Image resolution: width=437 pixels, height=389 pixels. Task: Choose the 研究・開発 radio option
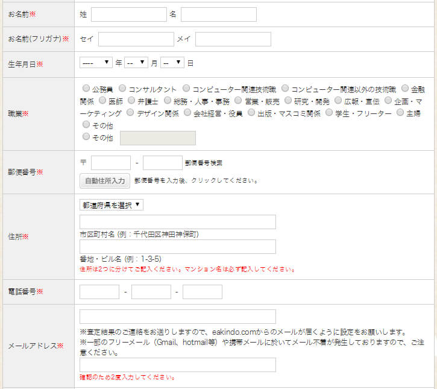pos(288,100)
